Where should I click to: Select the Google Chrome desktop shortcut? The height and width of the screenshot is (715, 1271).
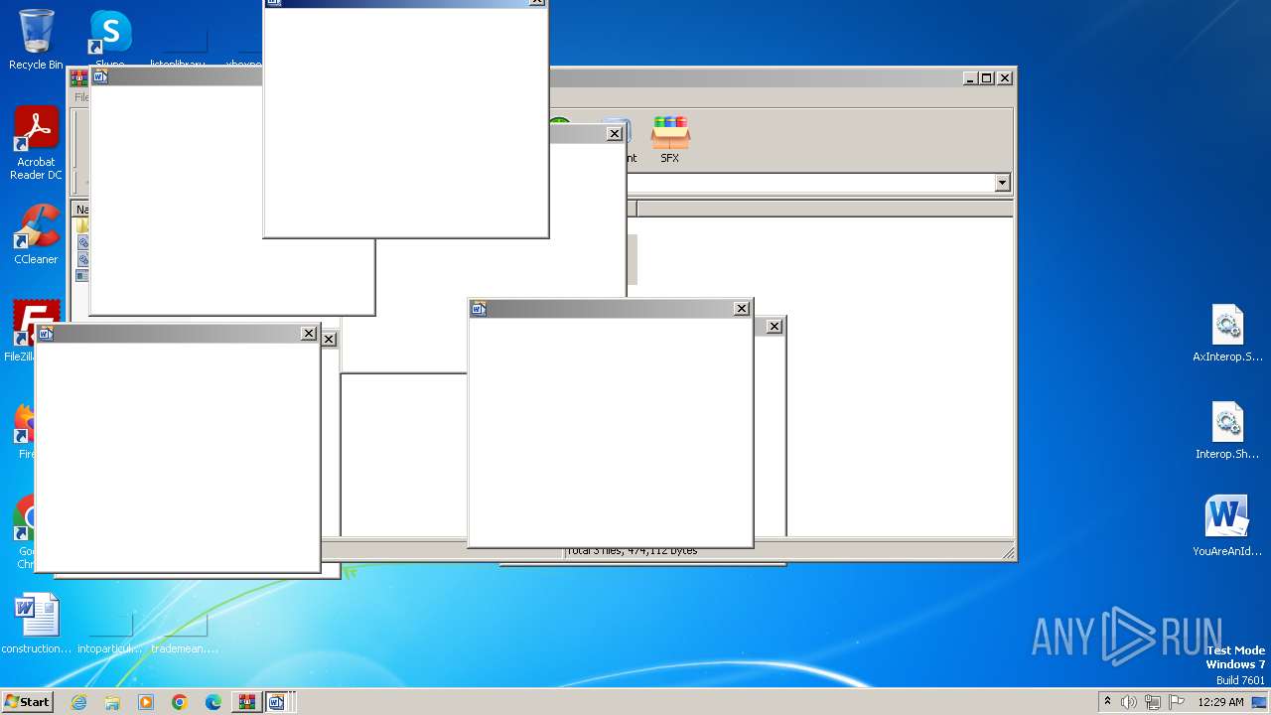coord(22,533)
